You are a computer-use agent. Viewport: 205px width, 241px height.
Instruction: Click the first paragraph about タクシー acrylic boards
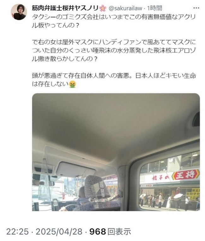(114, 21)
